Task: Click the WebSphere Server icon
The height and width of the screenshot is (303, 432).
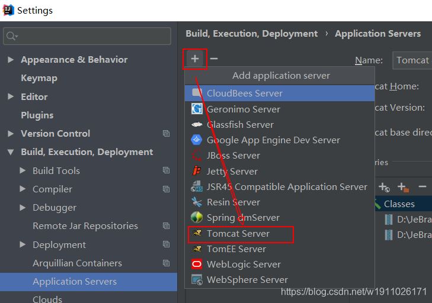Action: point(197,279)
